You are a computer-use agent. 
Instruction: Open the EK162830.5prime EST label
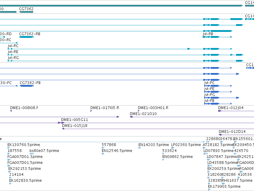[x=25, y=181]
